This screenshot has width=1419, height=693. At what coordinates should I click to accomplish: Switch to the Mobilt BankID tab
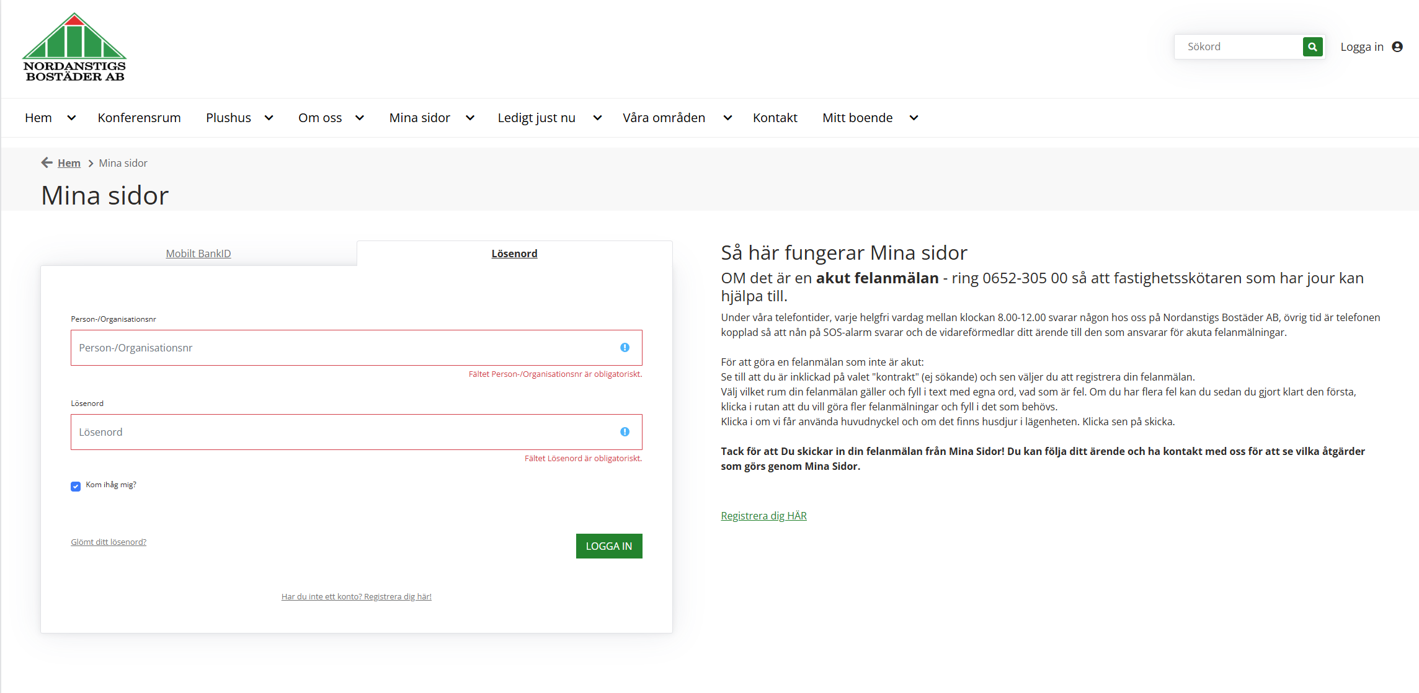pyautogui.click(x=198, y=254)
